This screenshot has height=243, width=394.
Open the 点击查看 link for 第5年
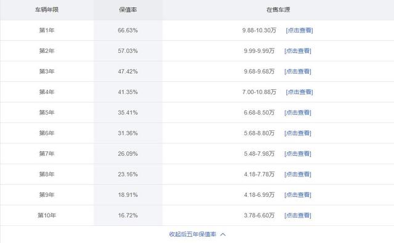coord(298,113)
